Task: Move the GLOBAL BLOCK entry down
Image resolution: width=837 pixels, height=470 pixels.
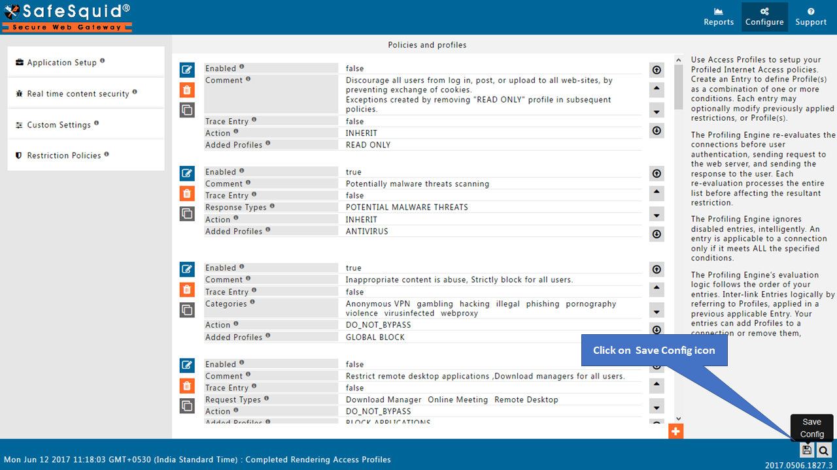Action: point(657,311)
